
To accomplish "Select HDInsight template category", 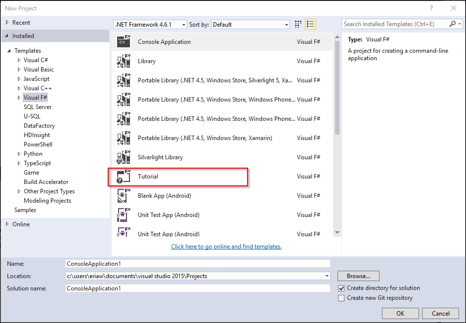I will [37, 135].
